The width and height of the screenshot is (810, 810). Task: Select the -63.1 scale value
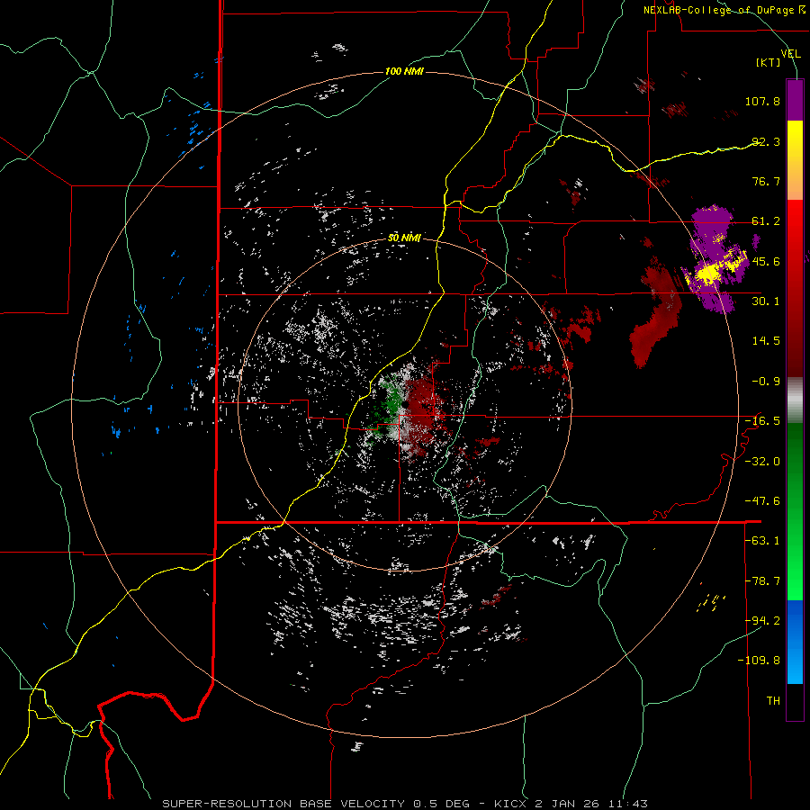(x=762, y=541)
